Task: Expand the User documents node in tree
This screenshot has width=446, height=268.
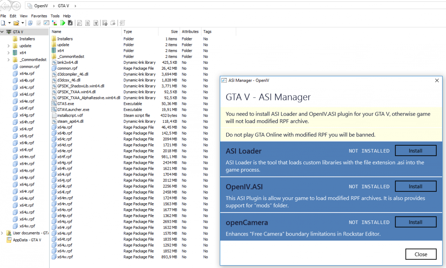Action: [2, 233]
